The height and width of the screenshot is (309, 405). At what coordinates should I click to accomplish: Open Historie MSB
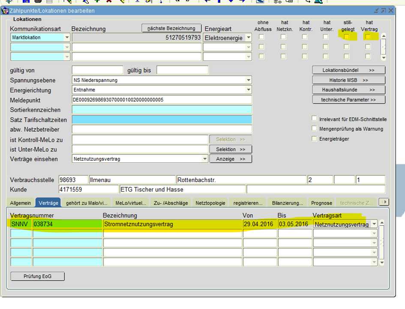click(348, 80)
